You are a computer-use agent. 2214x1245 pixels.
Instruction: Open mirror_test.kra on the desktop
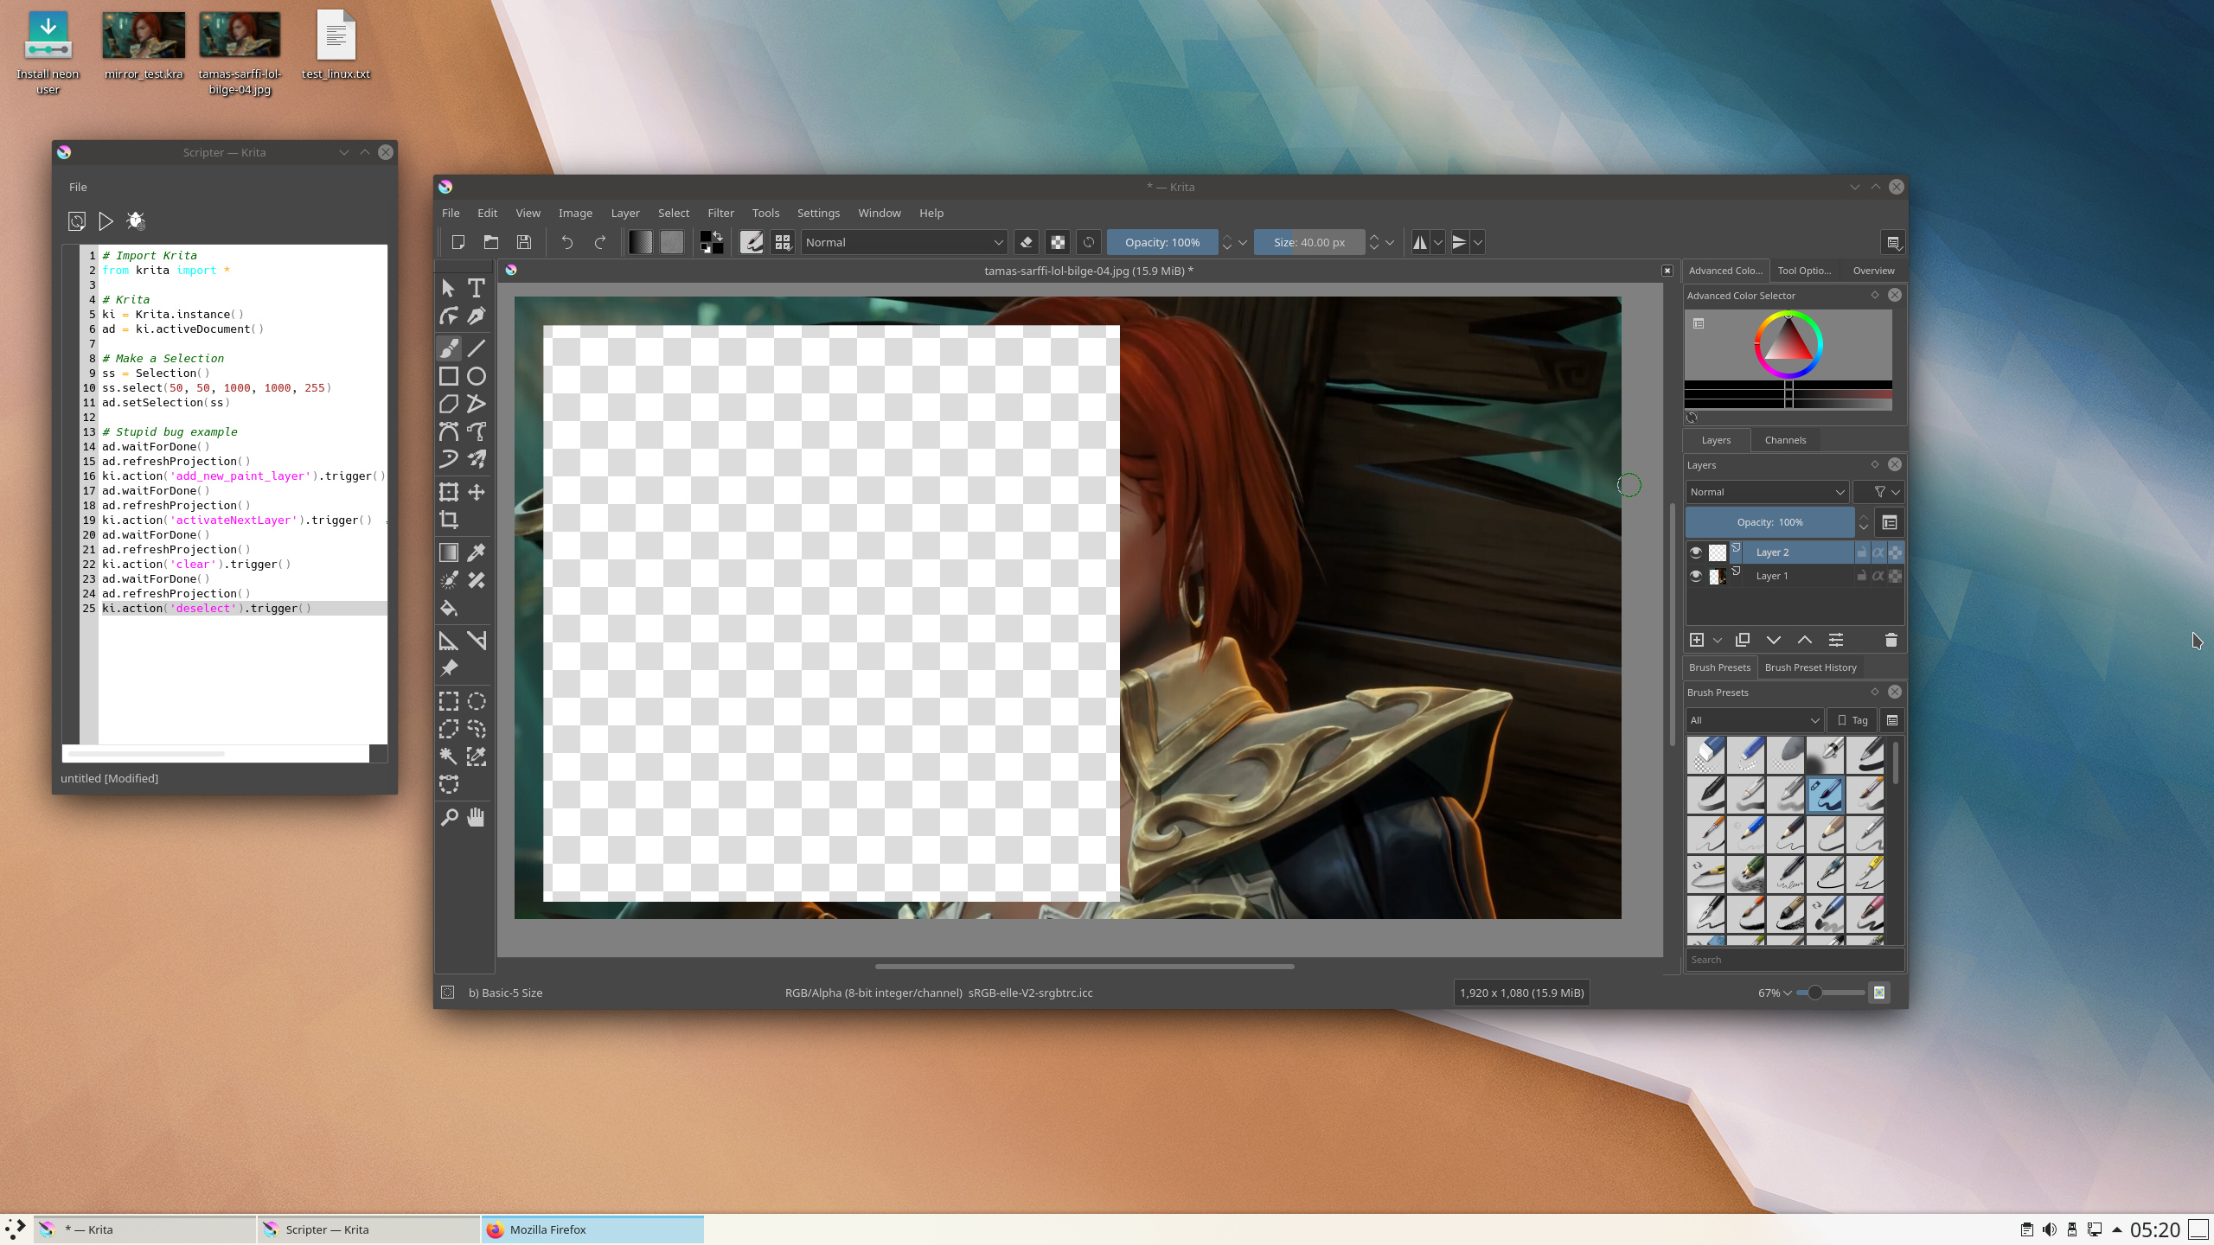[x=144, y=47]
